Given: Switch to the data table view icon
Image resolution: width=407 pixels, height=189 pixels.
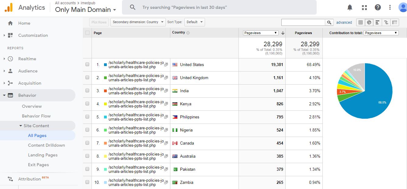Looking at the screenshot, I should click(x=360, y=22).
